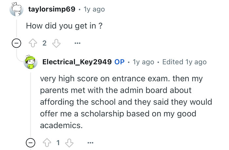
Task: Click the vote count 1 on the reply
Action: (58, 142)
